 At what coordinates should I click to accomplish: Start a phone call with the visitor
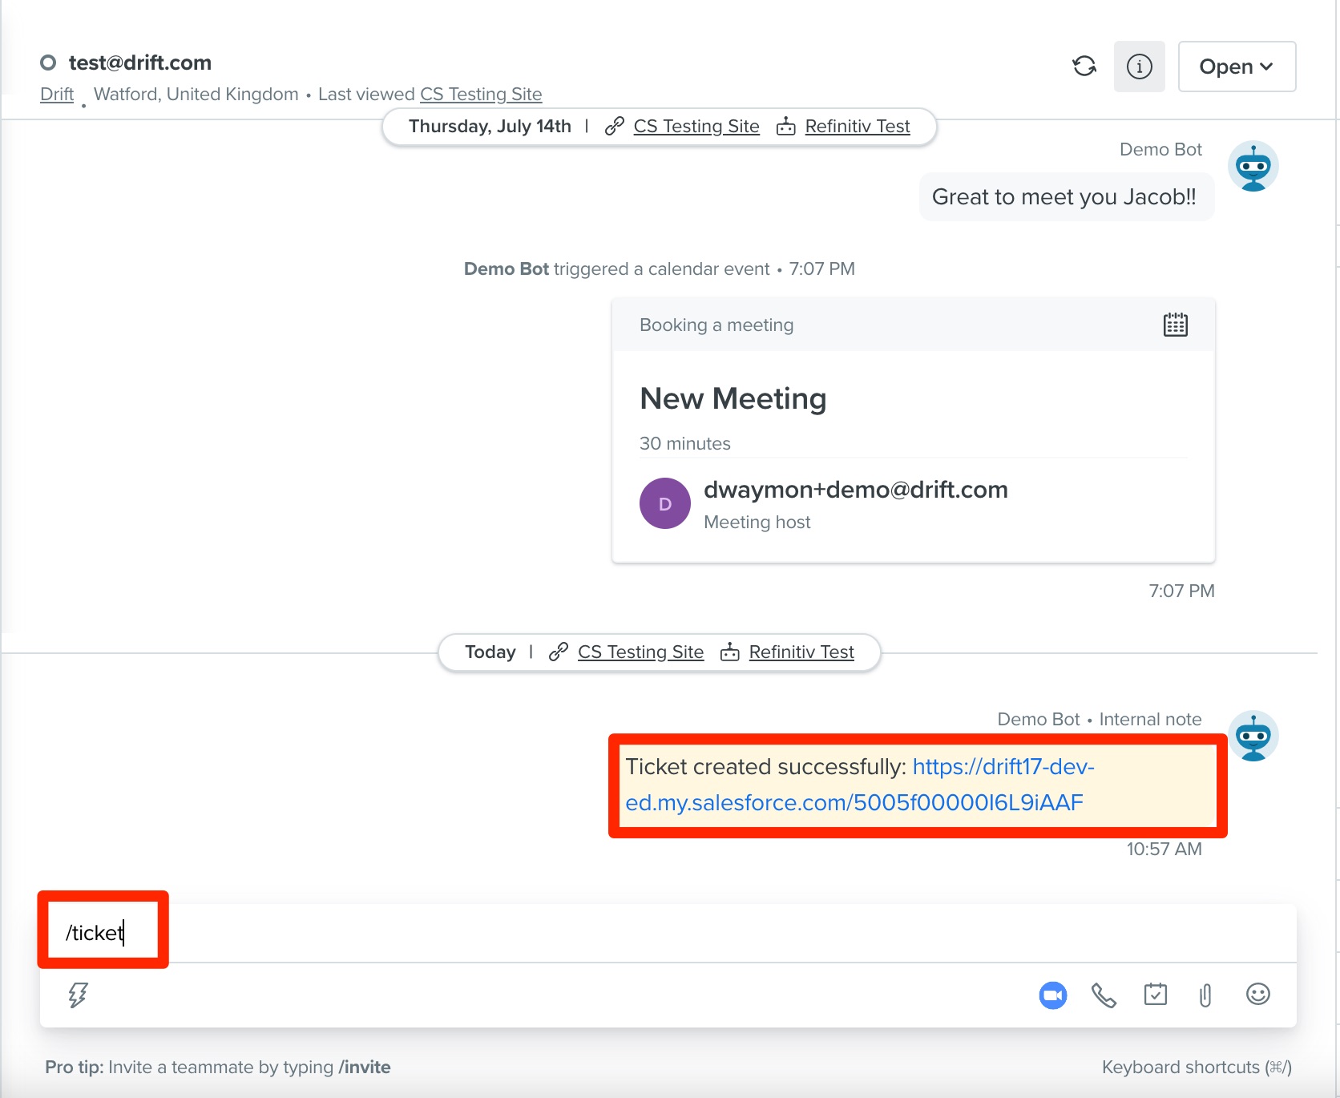coord(1104,995)
